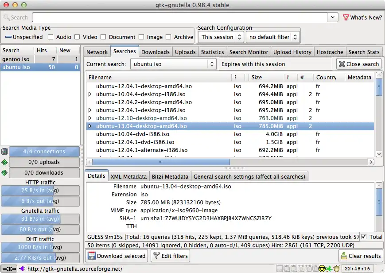Enable the Audio media type checkbox
Screen dimensions: 385x273
tap(51, 37)
